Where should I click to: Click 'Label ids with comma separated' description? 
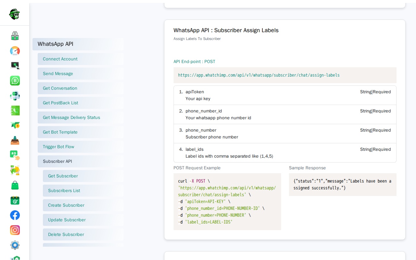[x=229, y=156]
